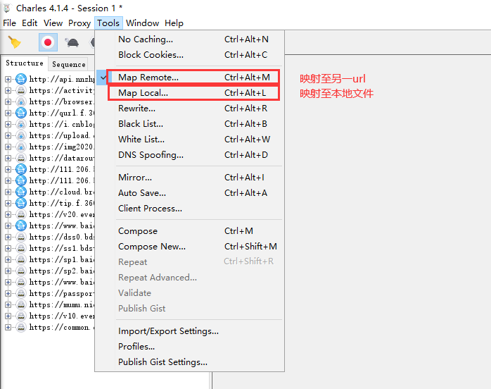Select the https://sp1.bai tree row

(62, 260)
